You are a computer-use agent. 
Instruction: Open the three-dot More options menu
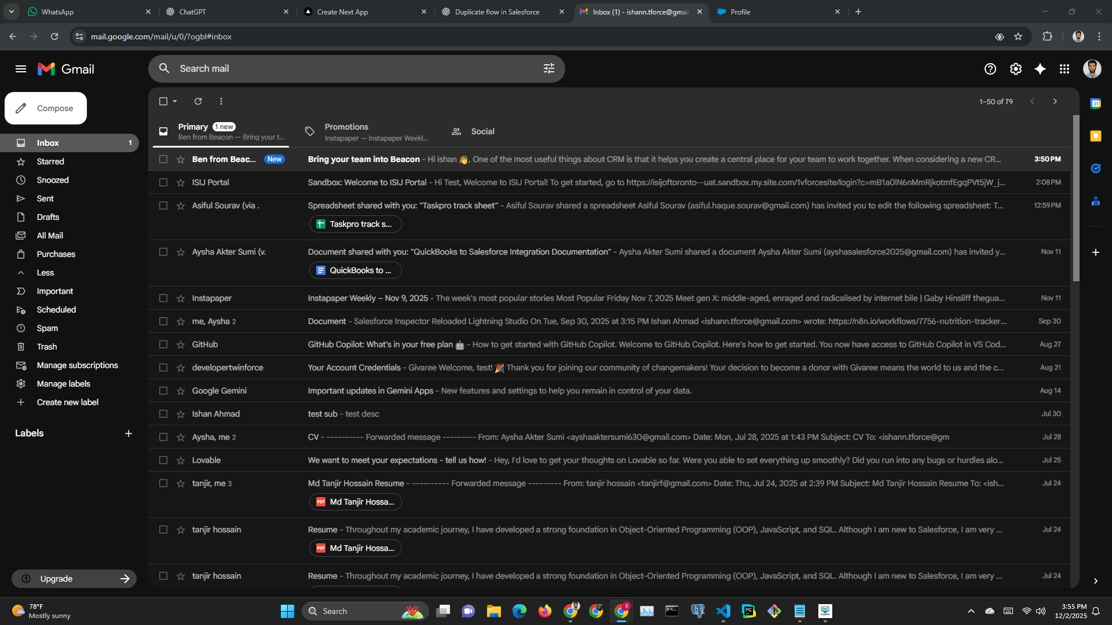(221, 101)
